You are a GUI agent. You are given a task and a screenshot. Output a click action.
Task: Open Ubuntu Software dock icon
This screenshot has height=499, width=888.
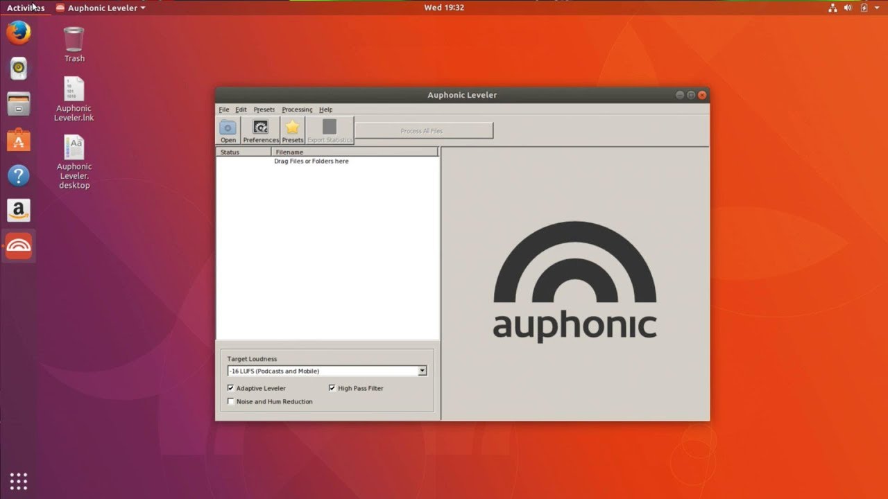pos(19,140)
